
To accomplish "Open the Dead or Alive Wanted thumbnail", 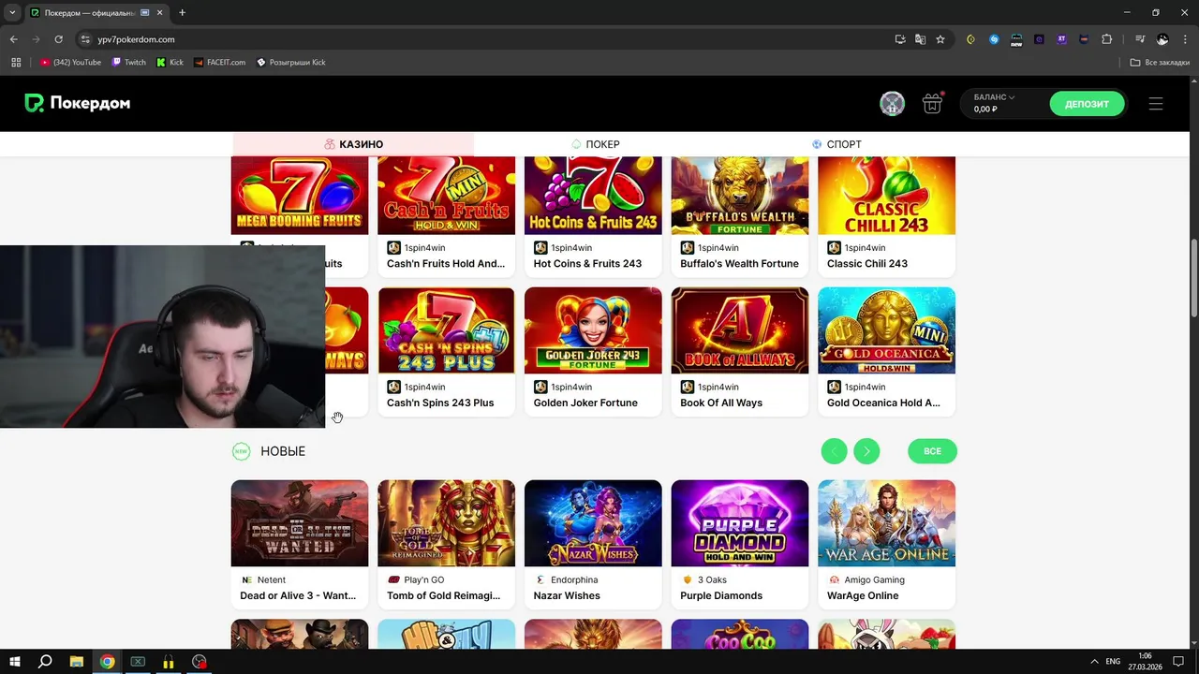I will coord(300,523).
